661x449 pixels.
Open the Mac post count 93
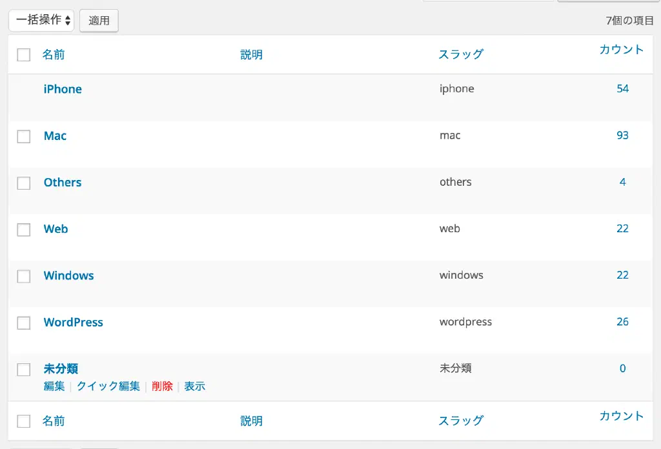pyautogui.click(x=622, y=135)
